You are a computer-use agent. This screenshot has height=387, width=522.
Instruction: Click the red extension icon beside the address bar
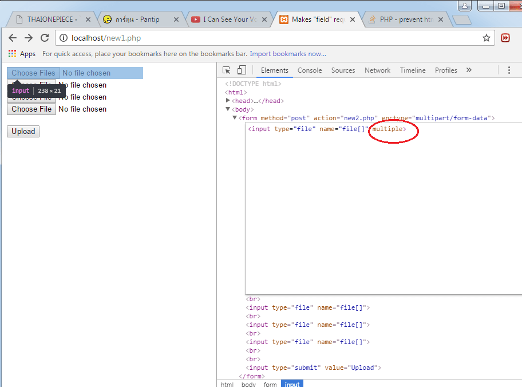click(x=505, y=38)
